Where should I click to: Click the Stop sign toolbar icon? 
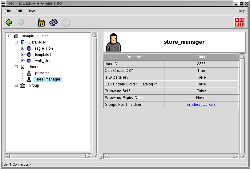[x=66, y=23]
